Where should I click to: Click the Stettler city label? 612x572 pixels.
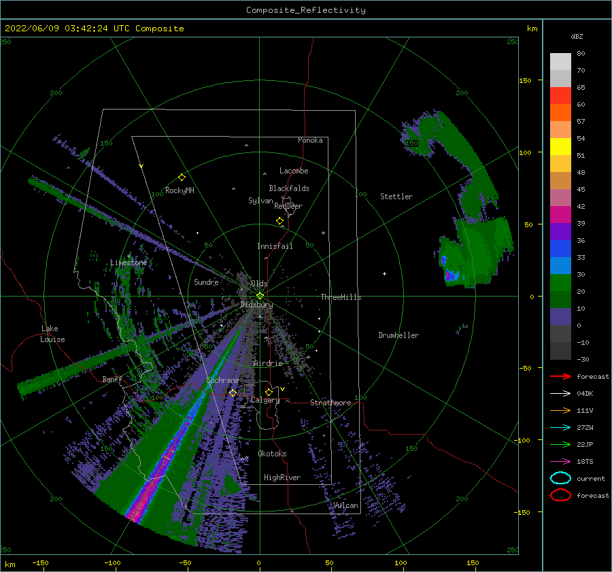point(396,197)
